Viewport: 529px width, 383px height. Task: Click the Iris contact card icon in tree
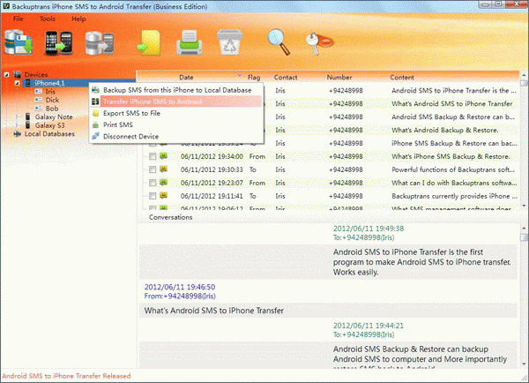(39, 92)
